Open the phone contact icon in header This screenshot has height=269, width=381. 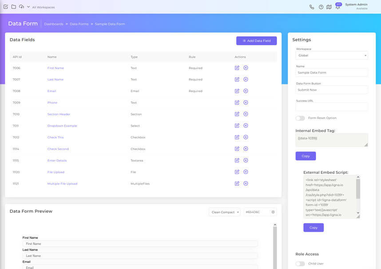311,7
